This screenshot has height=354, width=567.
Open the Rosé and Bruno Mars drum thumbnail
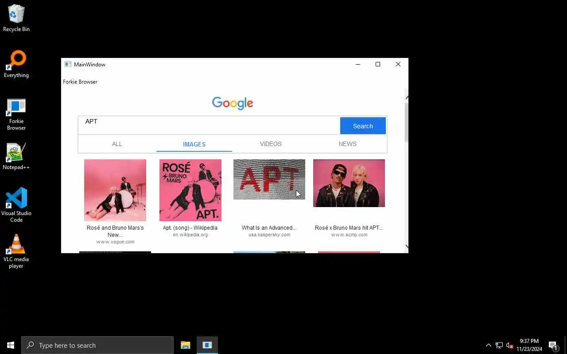coord(115,190)
